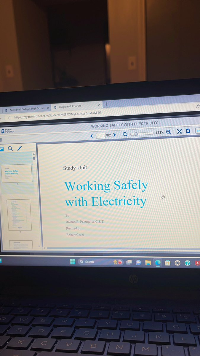200x356 pixels.
Task: Click the author name Roland E. Palmquist
Action: (85, 222)
